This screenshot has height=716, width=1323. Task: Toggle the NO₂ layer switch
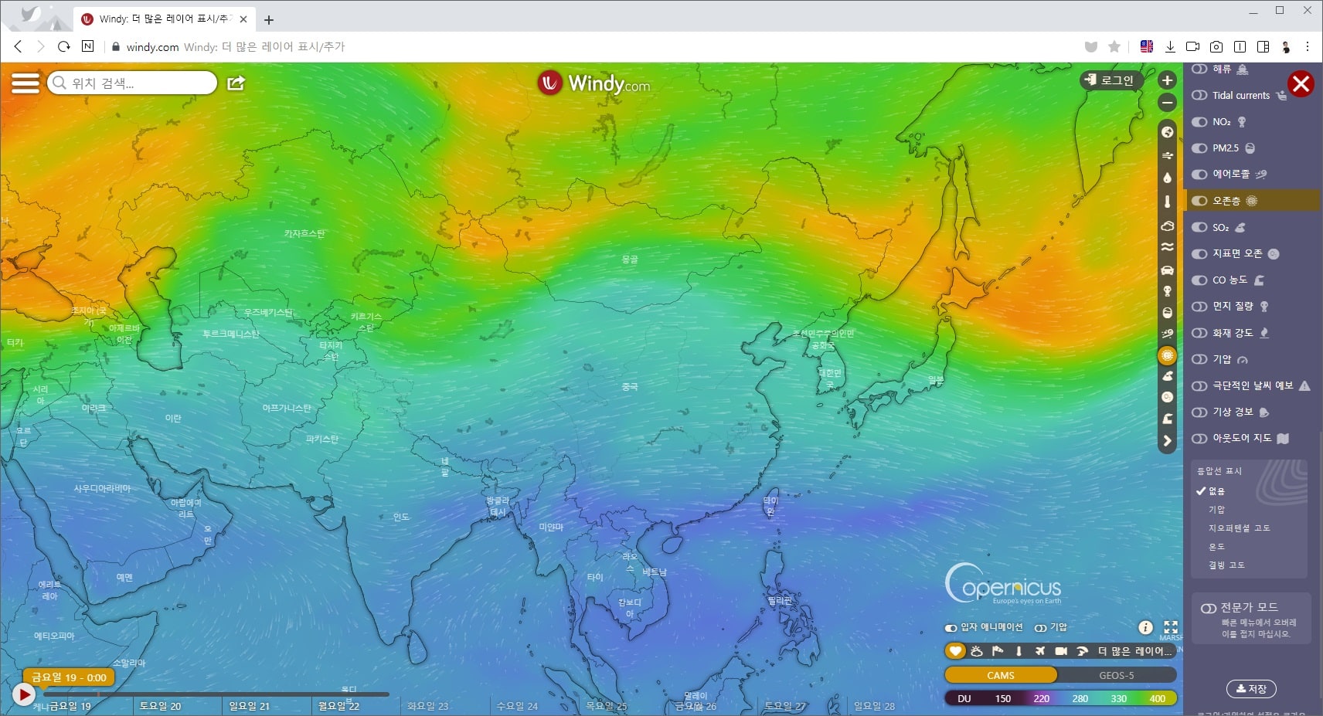pyautogui.click(x=1199, y=121)
